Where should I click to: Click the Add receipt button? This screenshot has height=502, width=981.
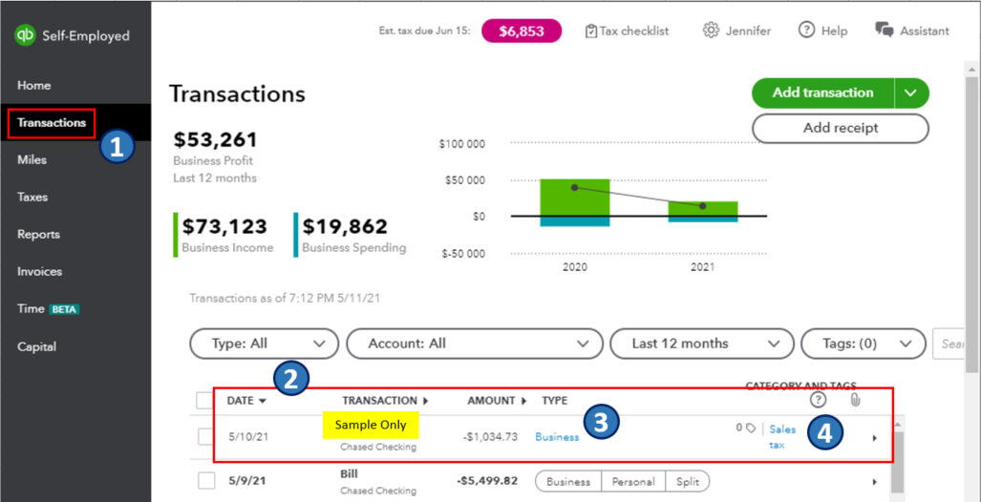click(x=840, y=128)
